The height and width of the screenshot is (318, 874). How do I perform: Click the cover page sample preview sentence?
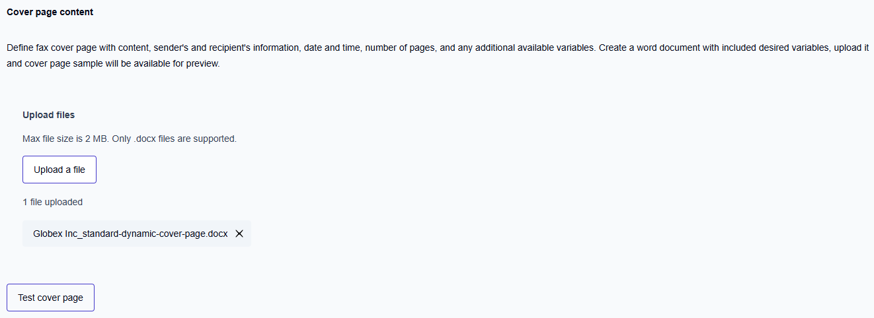113,65
